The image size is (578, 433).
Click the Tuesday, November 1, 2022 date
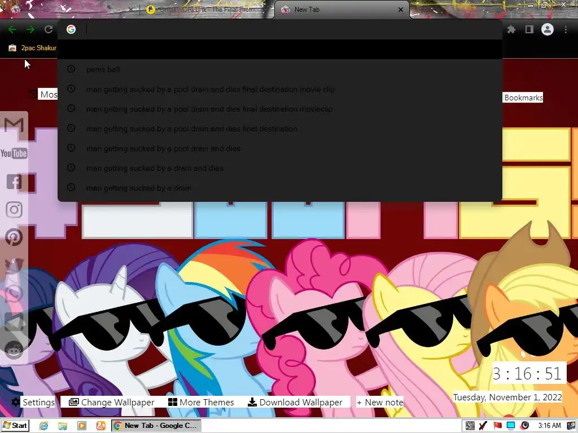click(507, 397)
